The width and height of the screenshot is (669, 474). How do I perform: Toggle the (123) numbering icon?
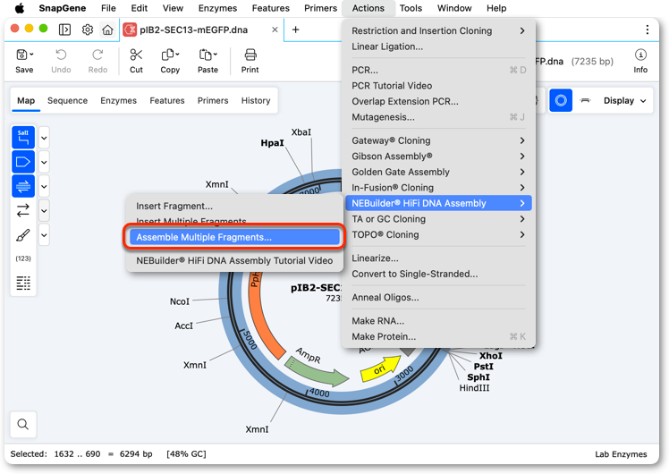tap(23, 258)
